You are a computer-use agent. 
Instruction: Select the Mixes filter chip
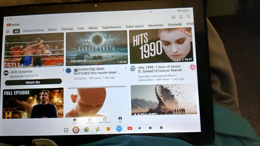coord(93,28)
